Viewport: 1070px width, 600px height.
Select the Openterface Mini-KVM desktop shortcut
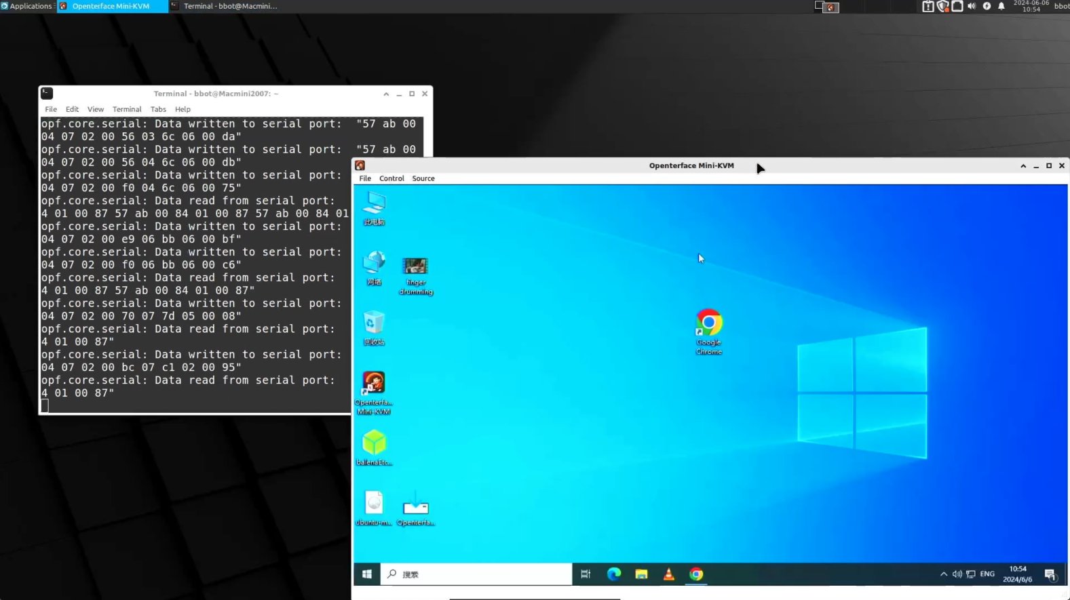click(x=374, y=393)
